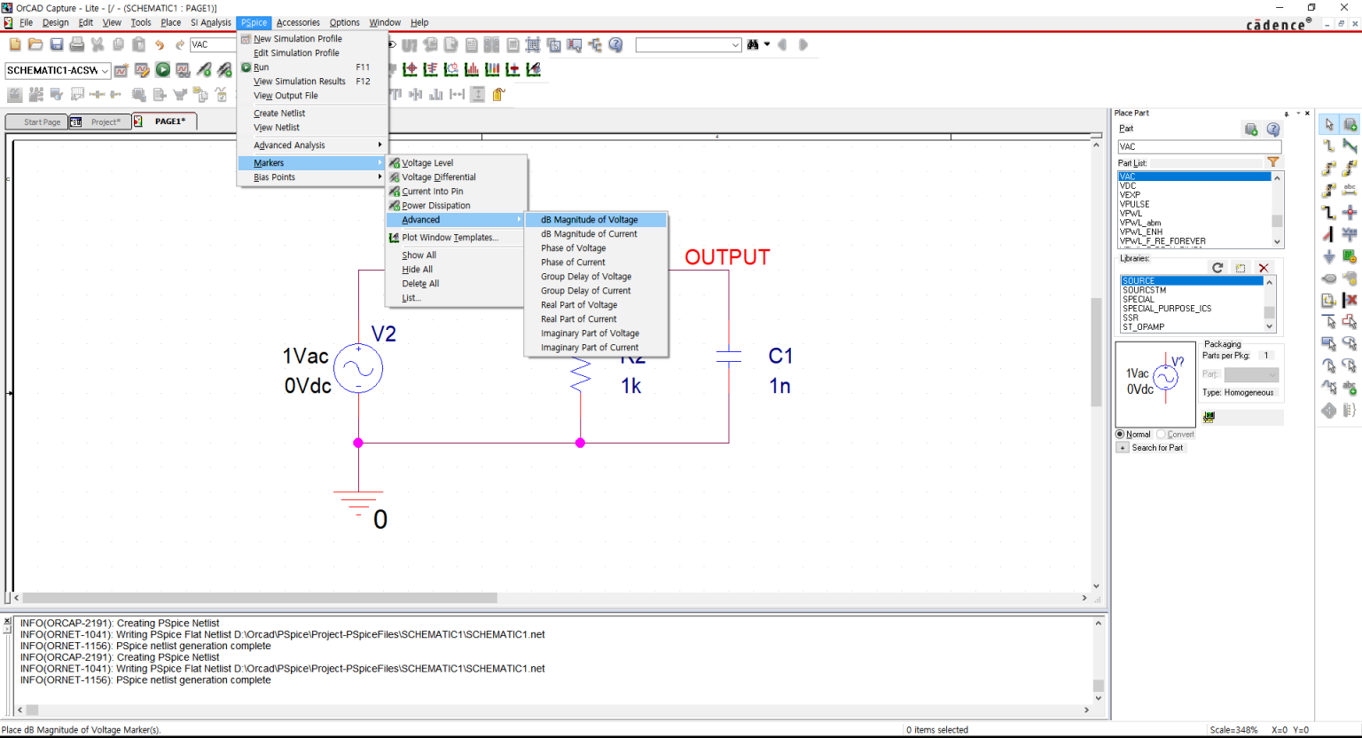Click the part preview thumbnail
Screen dimensions: 1362x738
pos(1155,384)
